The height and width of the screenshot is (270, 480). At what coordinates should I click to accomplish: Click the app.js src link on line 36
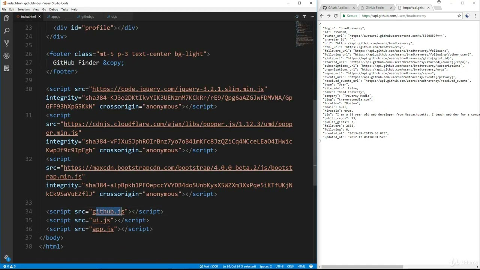[x=103, y=229]
